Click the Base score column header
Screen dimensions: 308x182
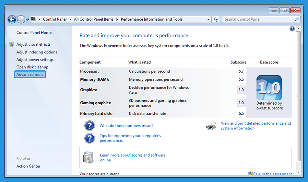pyautogui.click(x=269, y=62)
